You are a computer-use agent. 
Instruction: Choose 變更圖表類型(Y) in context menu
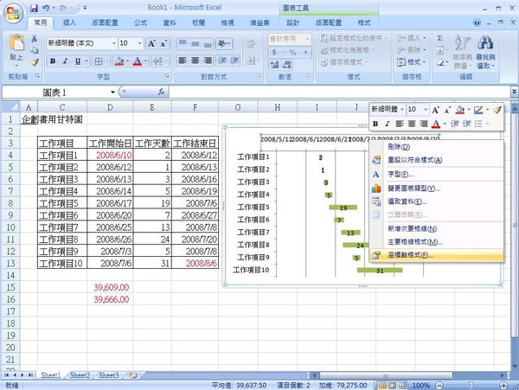(436, 189)
